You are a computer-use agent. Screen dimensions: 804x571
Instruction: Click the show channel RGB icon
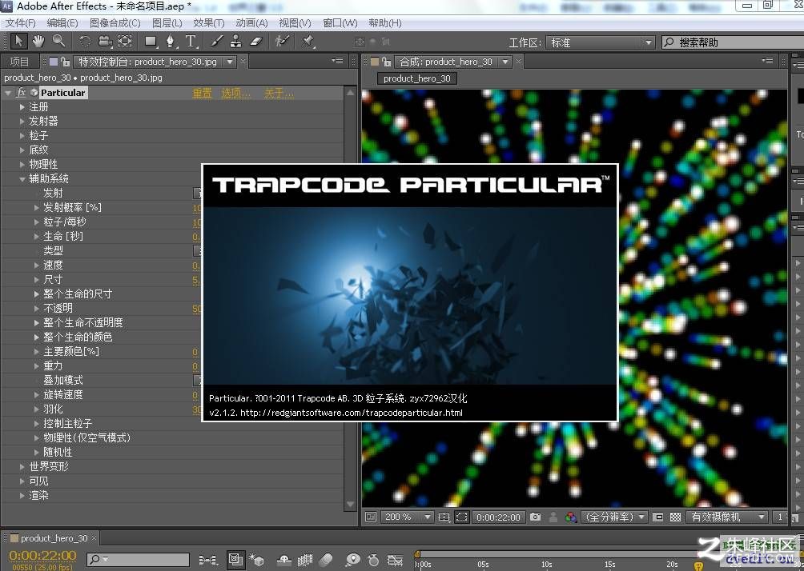point(570,517)
